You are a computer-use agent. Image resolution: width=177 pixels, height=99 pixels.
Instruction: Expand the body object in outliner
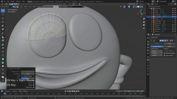(x=152, y=11)
